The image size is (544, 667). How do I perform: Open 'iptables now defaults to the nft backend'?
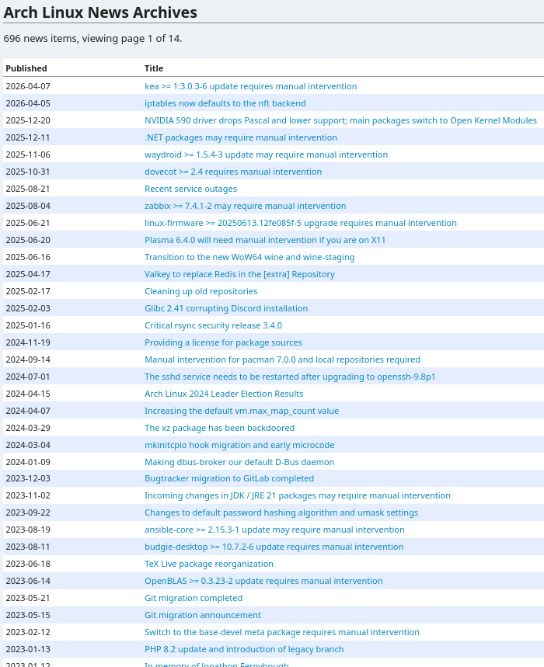coord(225,103)
